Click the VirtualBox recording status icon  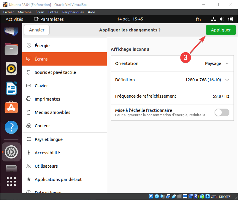coord(191,196)
